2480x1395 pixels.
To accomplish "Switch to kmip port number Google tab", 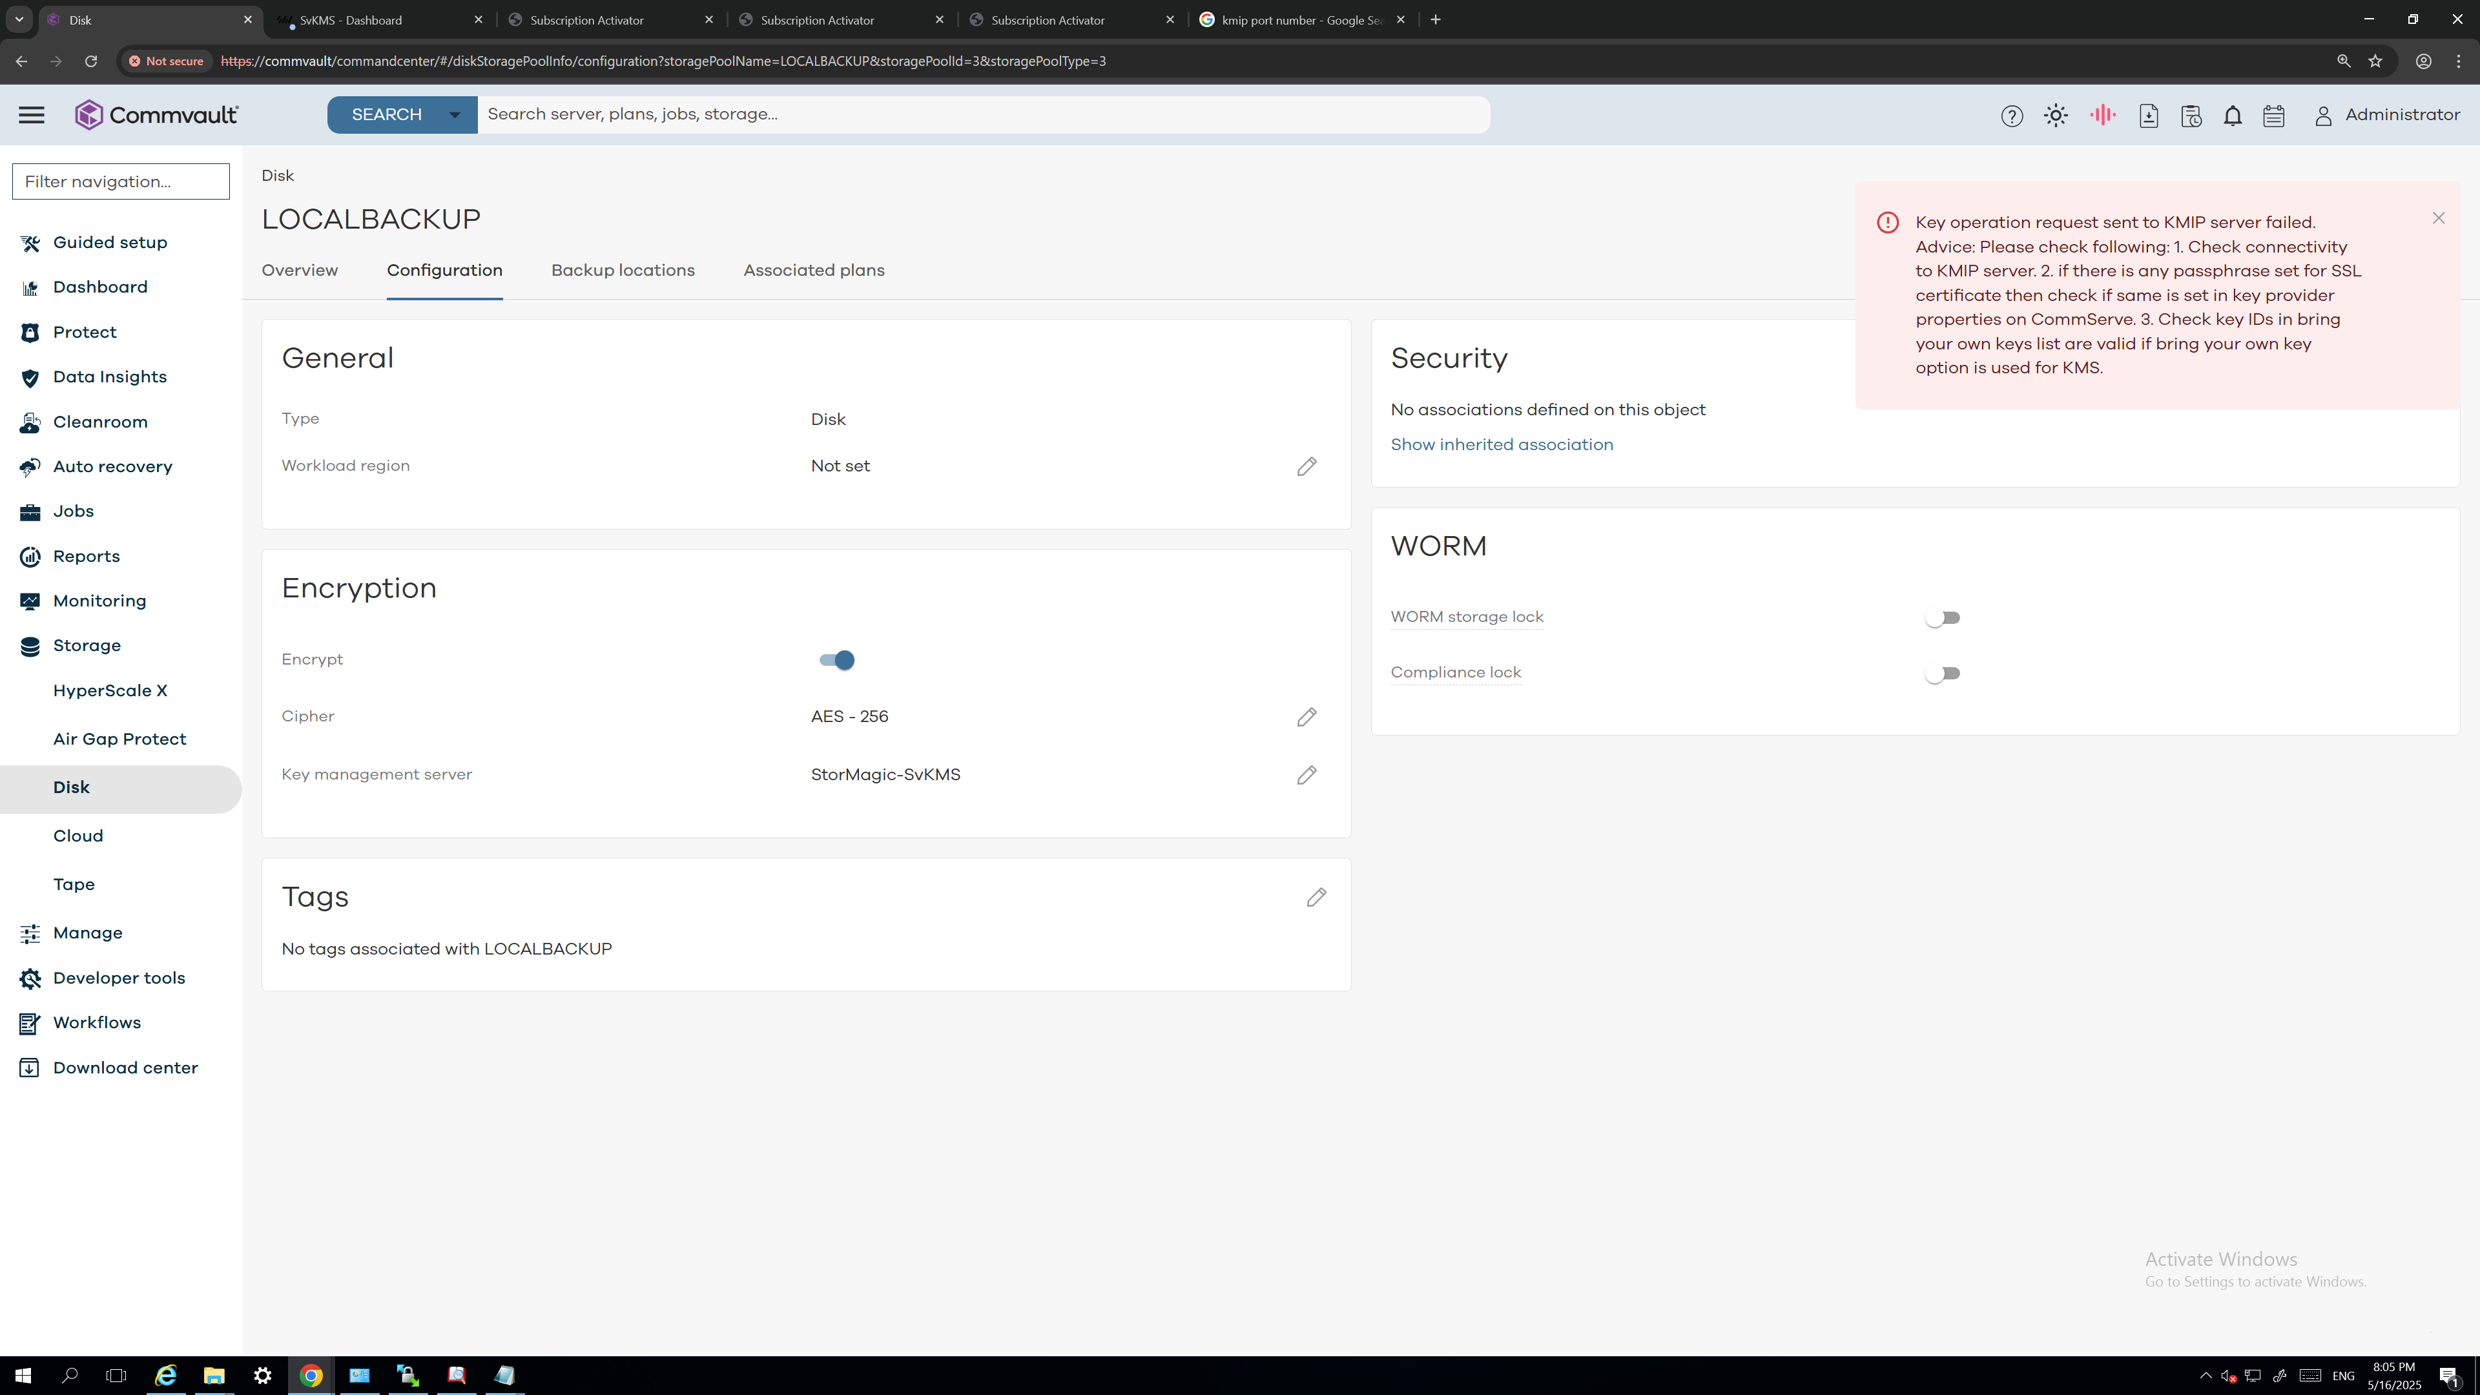I will (x=1303, y=19).
